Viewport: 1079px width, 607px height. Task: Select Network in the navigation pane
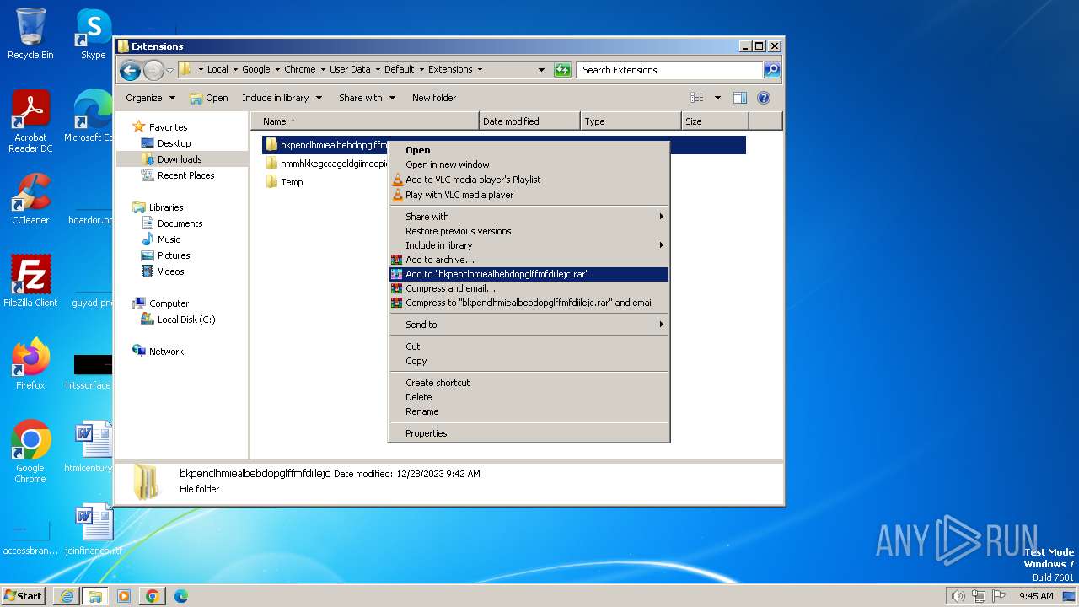(x=166, y=352)
